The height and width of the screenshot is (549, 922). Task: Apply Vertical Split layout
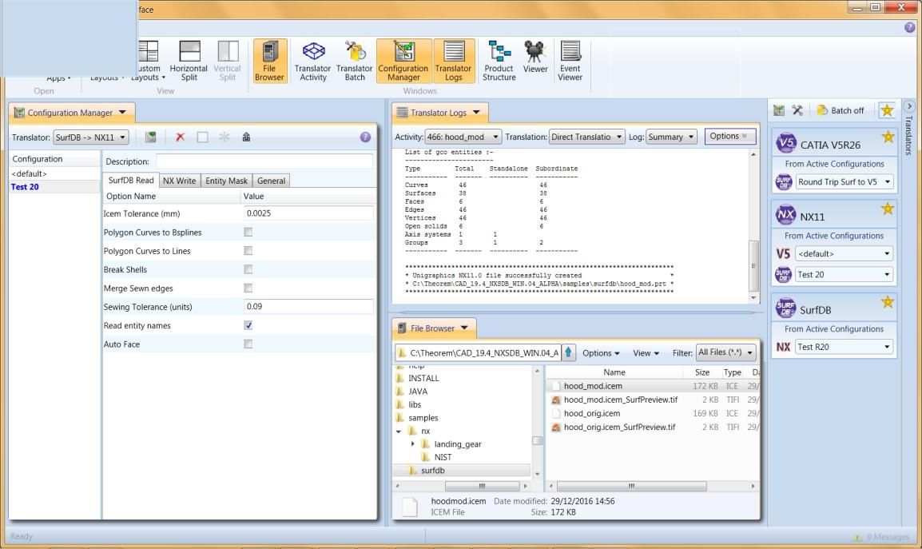click(228, 62)
